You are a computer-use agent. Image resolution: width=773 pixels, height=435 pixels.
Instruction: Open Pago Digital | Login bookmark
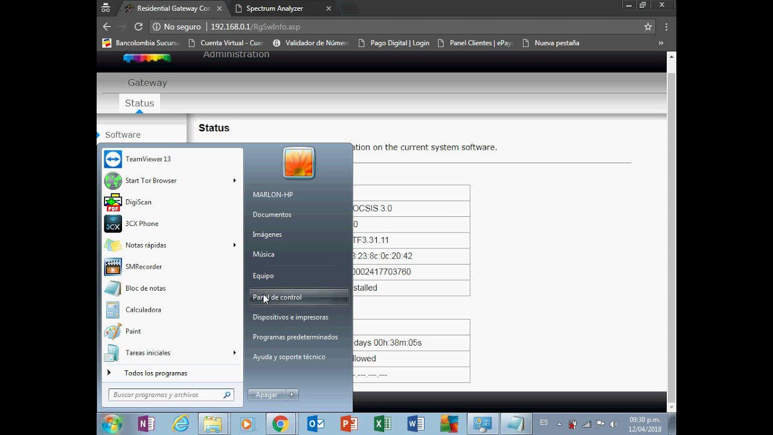click(x=393, y=43)
